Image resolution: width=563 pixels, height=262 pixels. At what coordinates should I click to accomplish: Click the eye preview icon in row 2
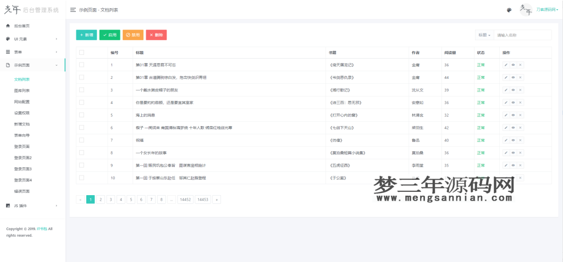tap(513, 77)
